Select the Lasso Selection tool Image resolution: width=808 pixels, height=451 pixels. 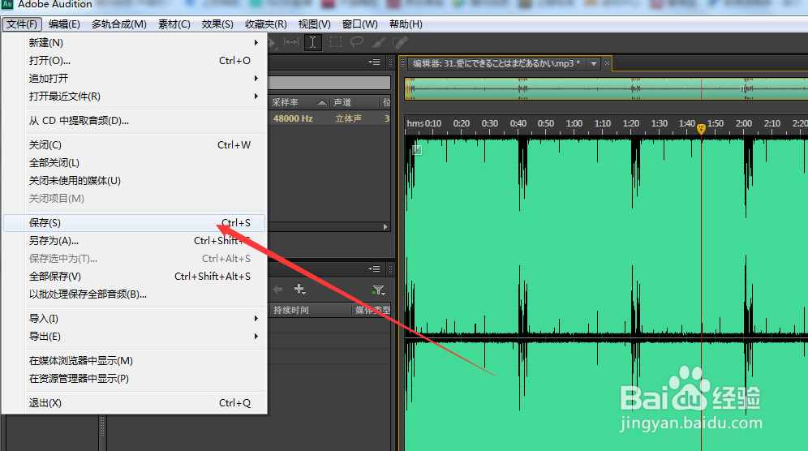(357, 42)
